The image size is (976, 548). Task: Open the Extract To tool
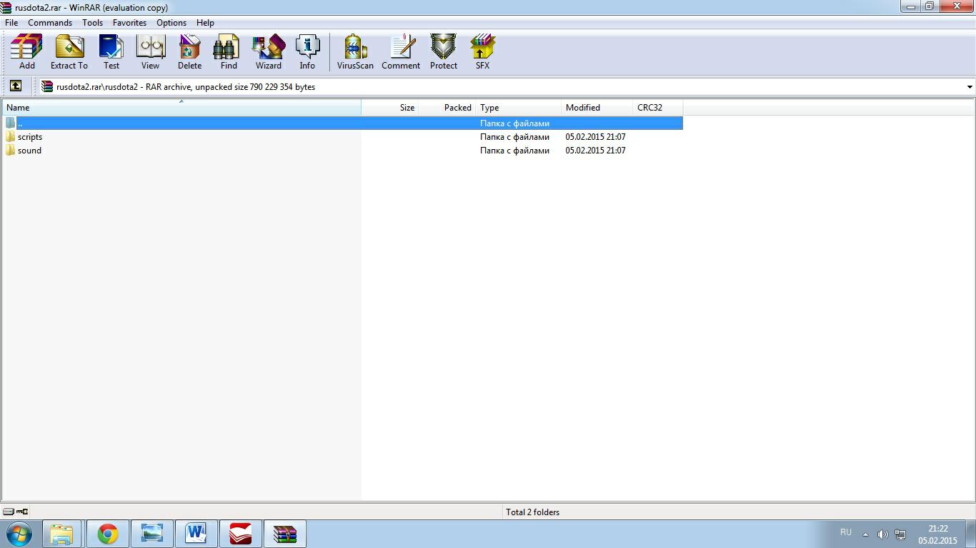69,52
